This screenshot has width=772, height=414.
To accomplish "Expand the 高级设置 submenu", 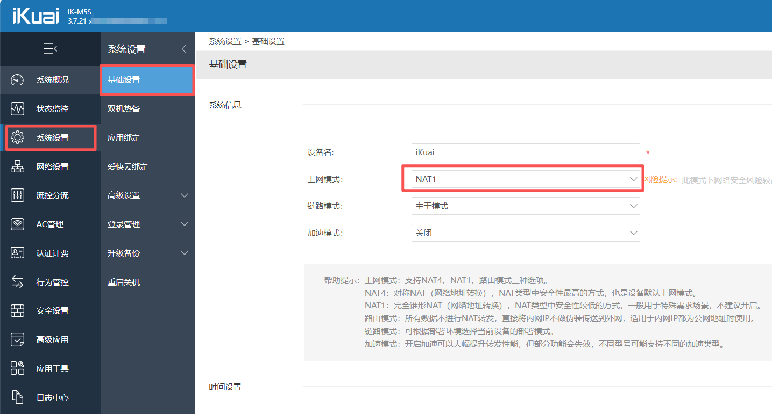I will pyautogui.click(x=147, y=195).
